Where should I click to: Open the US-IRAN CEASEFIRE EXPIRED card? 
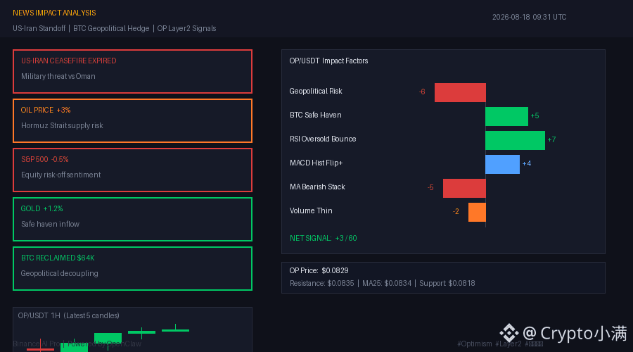132,72
